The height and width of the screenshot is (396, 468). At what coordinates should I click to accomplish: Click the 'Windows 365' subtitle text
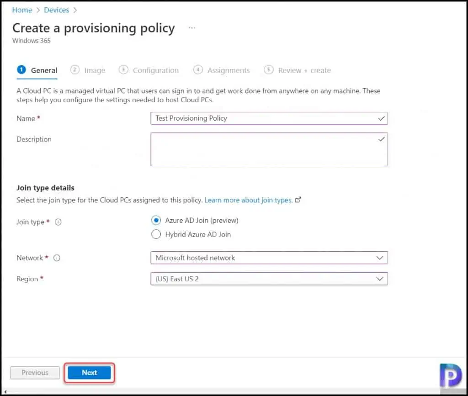tap(32, 41)
